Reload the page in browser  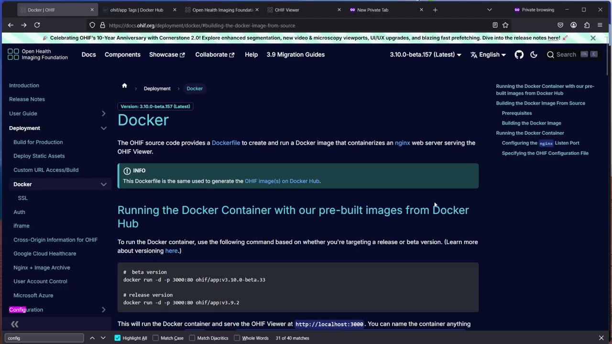pyautogui.click(x=37, y=25)
